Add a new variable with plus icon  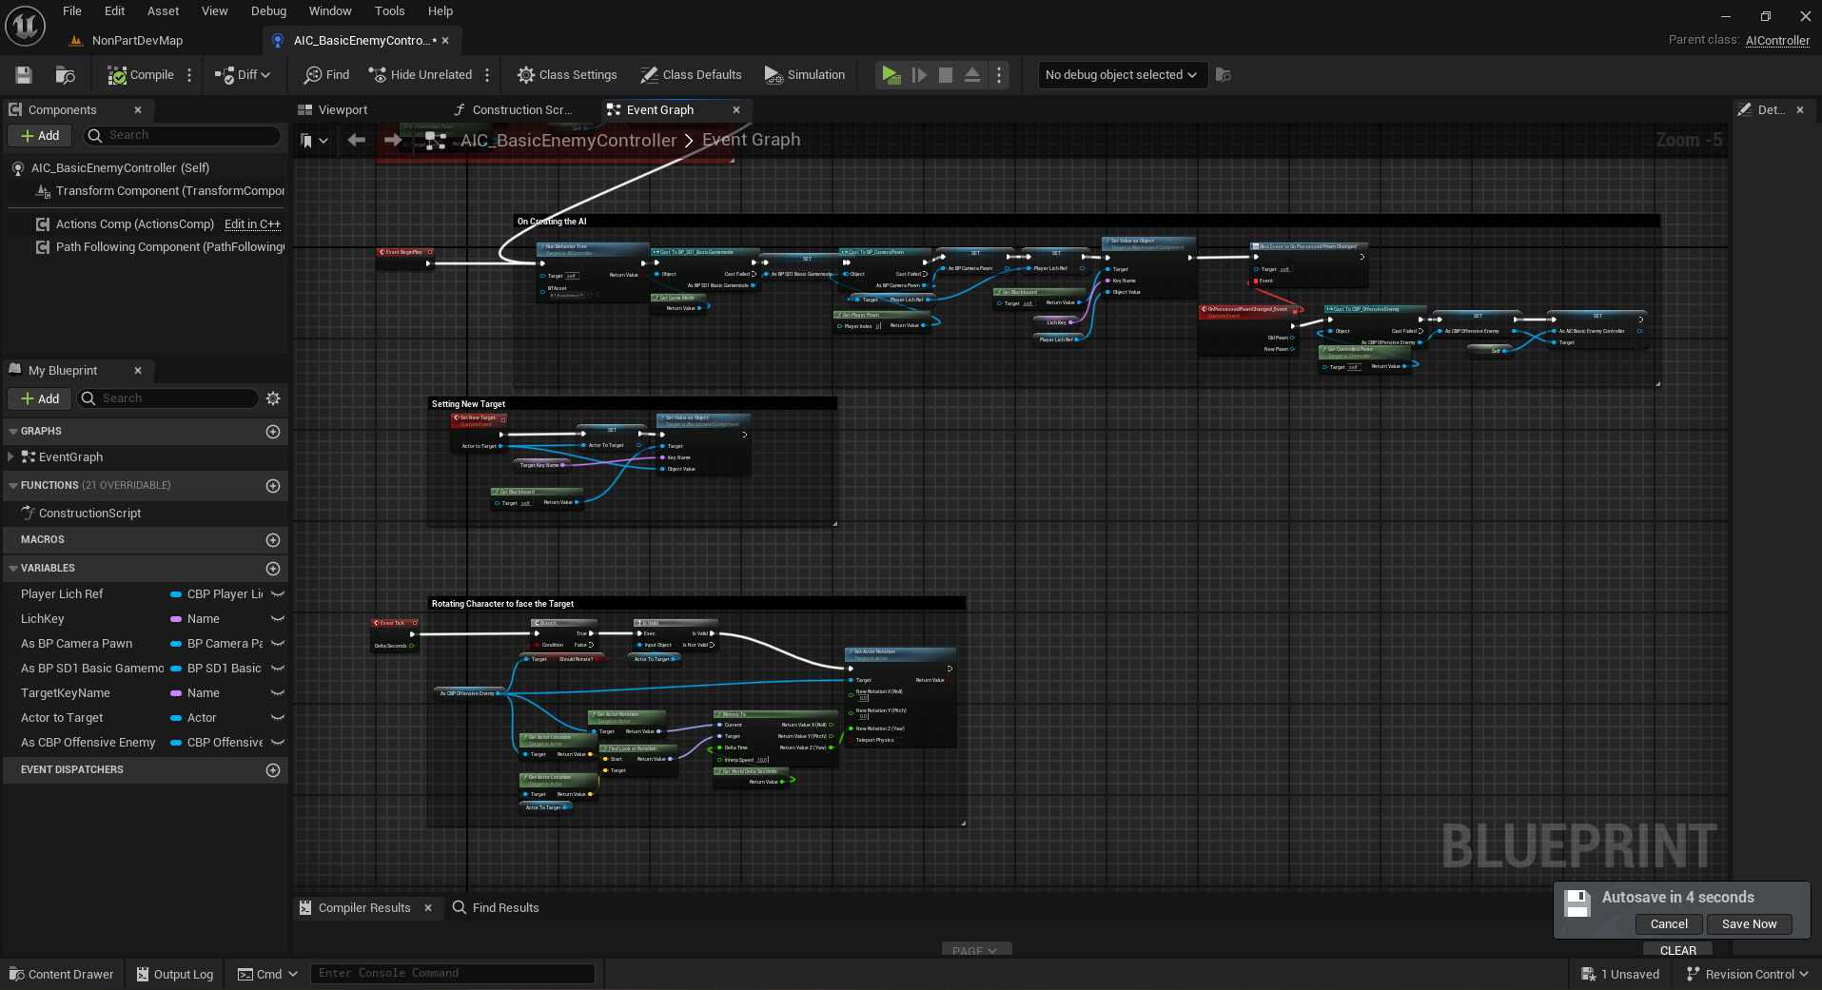(x=273, y=569)
